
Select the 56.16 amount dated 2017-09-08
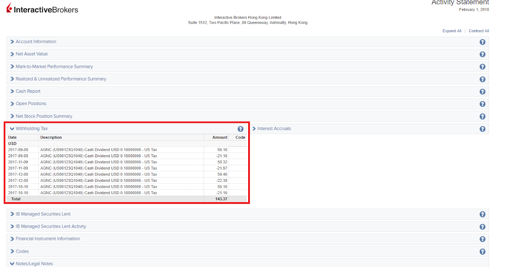pos(222,150)
